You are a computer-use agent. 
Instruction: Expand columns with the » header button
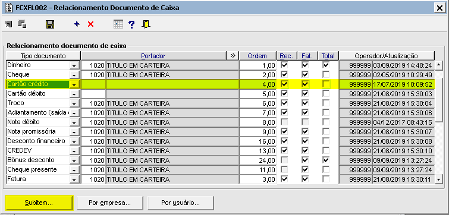click(x=233, y=56)
